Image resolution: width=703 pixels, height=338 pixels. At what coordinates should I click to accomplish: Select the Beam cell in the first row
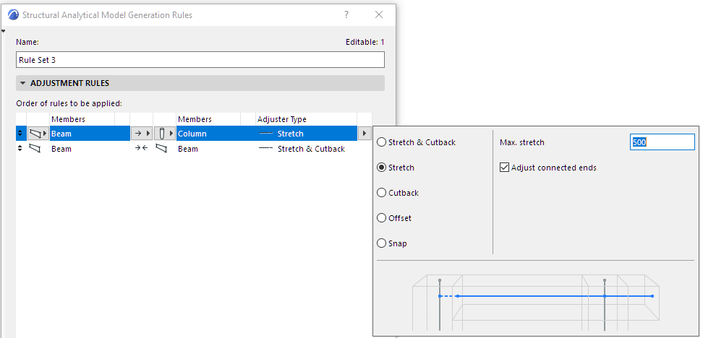90,134
